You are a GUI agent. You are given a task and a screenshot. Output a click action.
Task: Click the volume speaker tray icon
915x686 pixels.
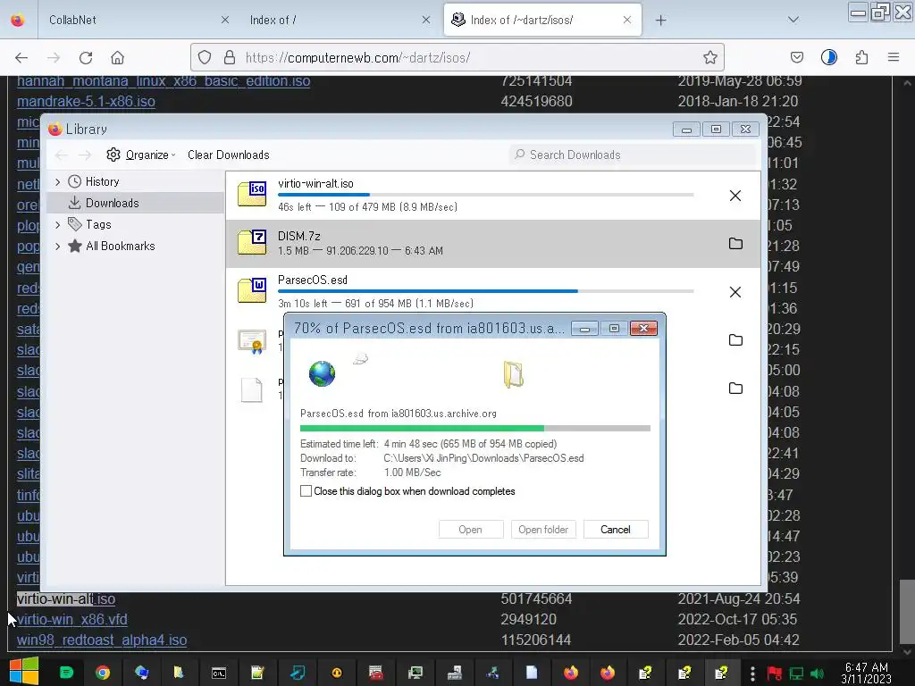(817, 673)
